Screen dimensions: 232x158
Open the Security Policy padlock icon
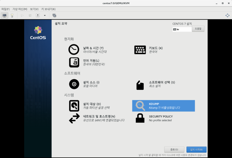click(x=140, y=118)
